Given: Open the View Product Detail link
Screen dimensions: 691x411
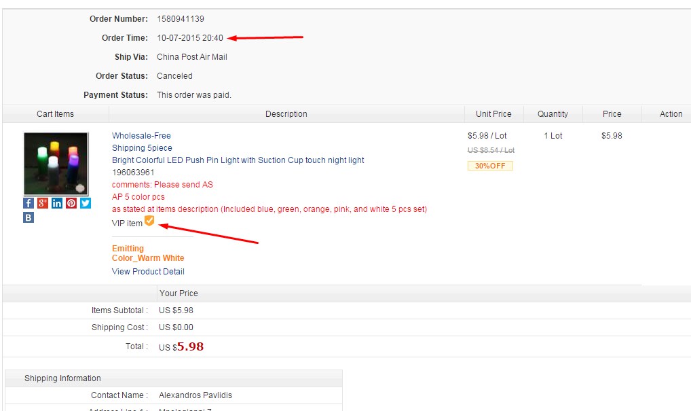Looking at the screenshot, I should click(x=147, y=271).
